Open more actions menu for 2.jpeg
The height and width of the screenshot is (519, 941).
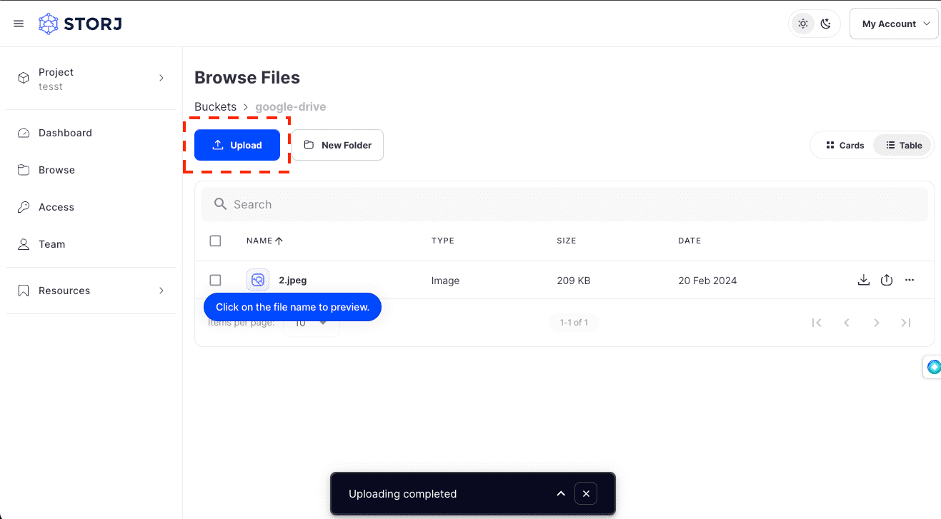[910, 280]
